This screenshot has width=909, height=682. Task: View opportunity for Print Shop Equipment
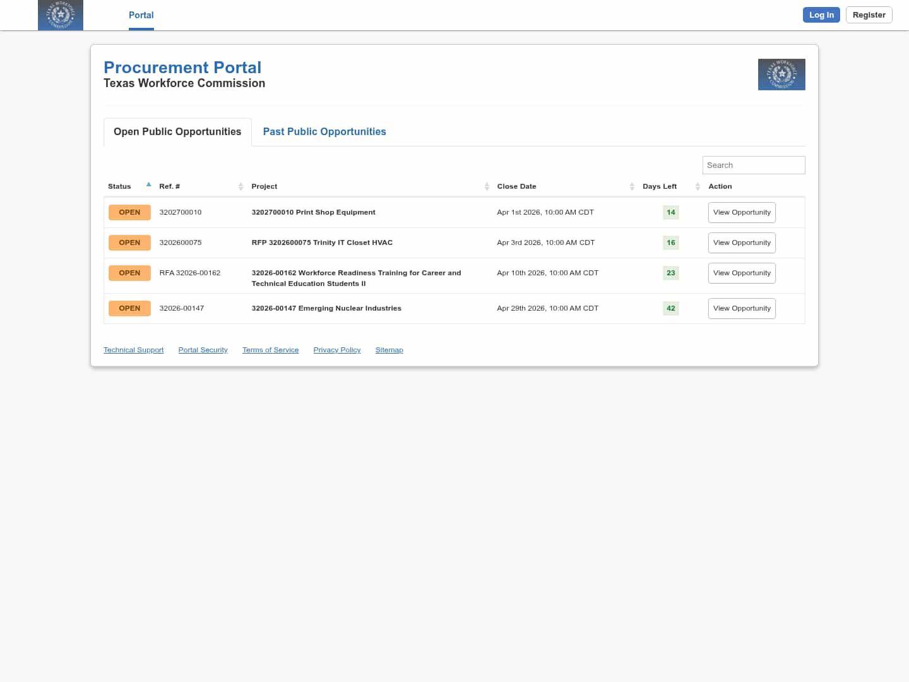click(742, 212)
